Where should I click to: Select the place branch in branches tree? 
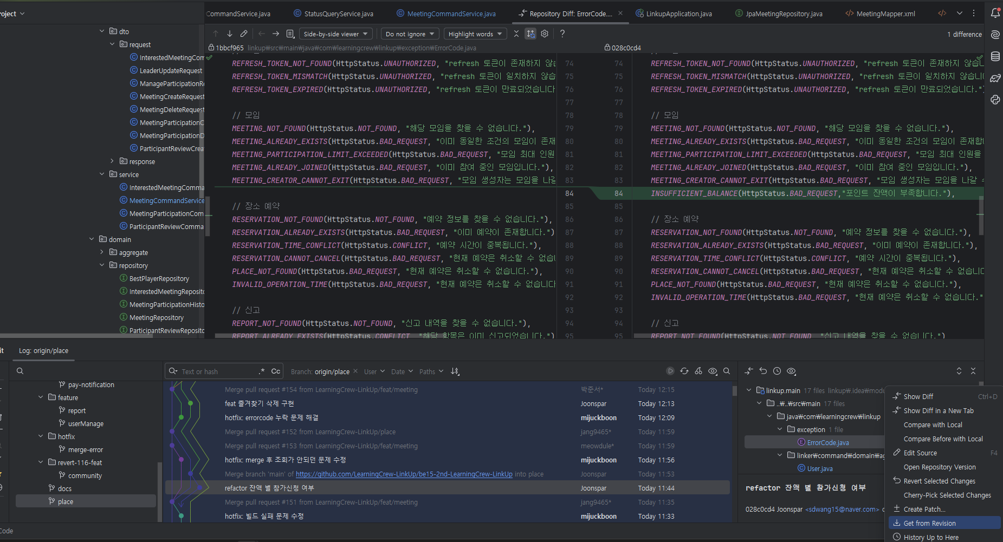(86, 501)
